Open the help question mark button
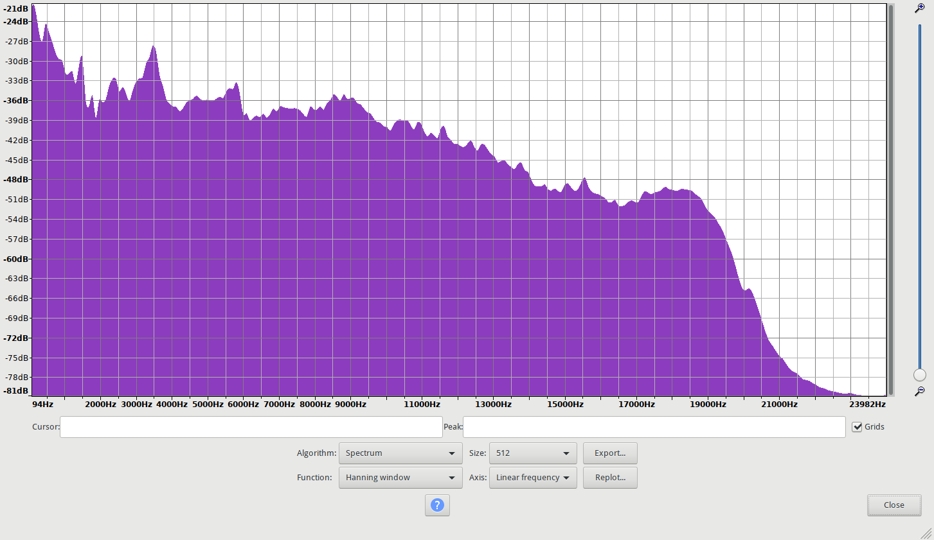This screenshot has width=934, height=540. point(437,505)
